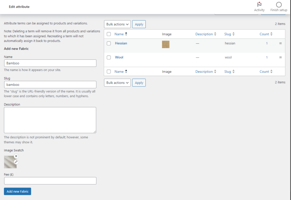The image size is (291, 200).
Task: Click the Name column in table footer
Action: click(119, 72)
